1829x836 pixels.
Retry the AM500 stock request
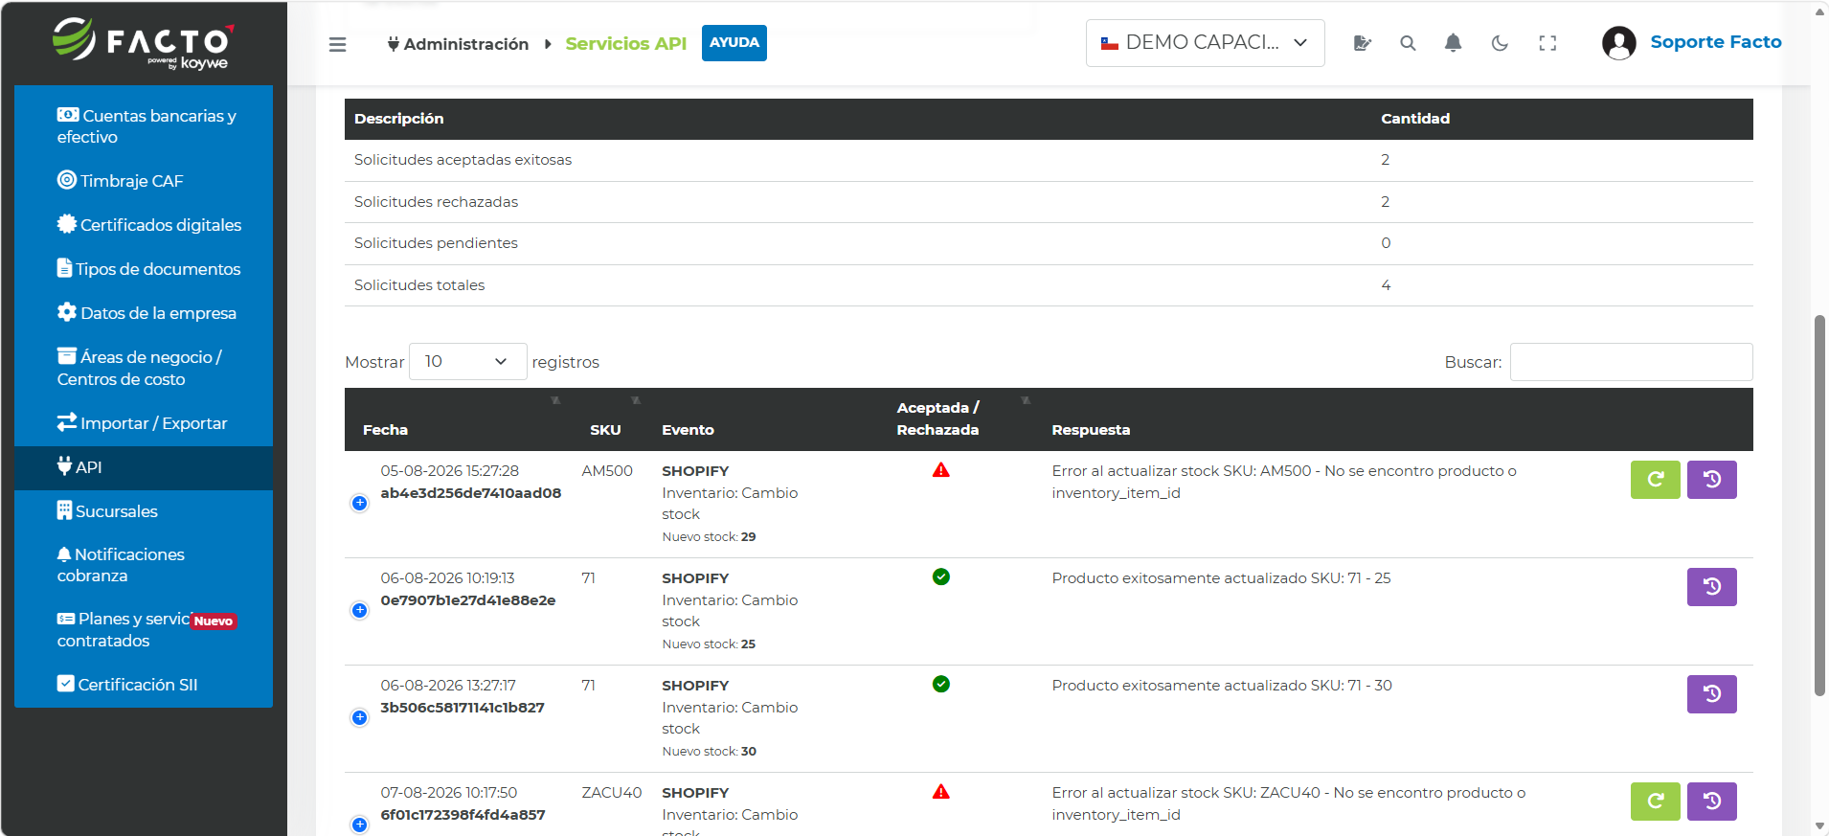click(x=1656, y=480)
